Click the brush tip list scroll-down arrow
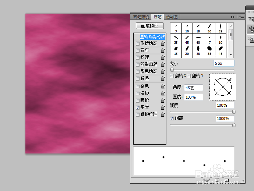This screenshot has height=191, width=254. click(231, 55)
